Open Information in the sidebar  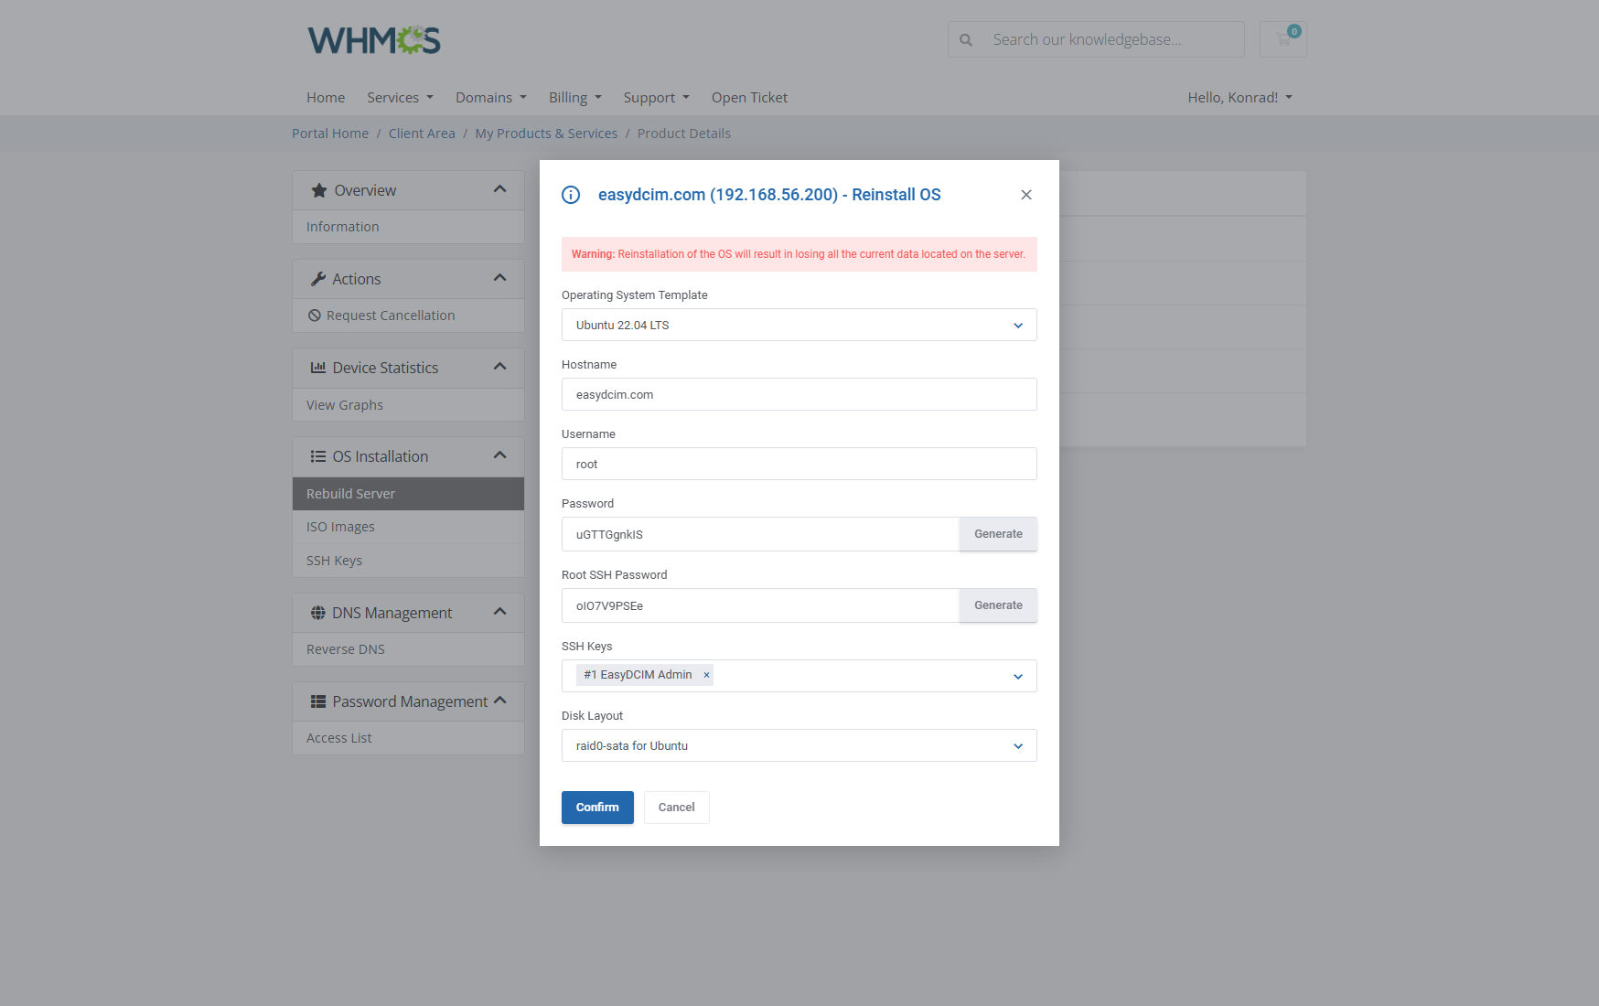point(408,227)
